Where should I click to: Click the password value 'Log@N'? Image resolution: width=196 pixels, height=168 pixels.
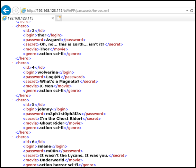pyautogui.click(x=53, y=77)
